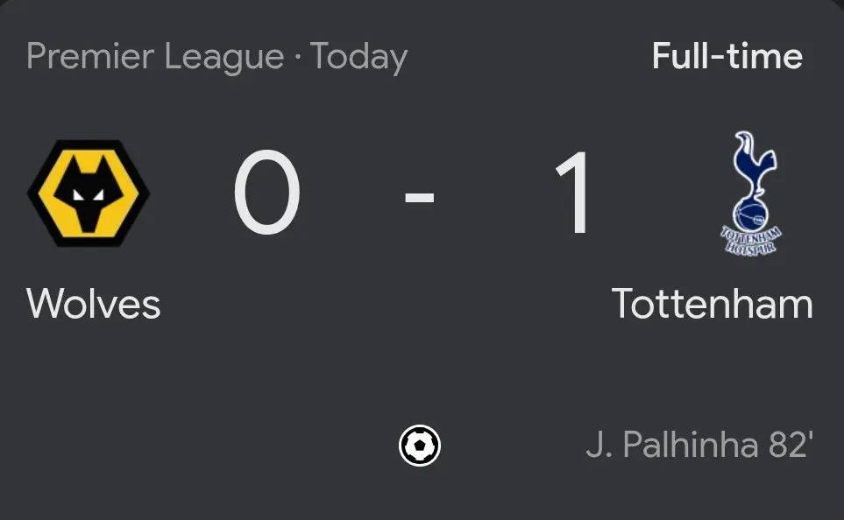Select the Tottenham Hotspur crest lettering
The image size is (844, 520).
751,241
